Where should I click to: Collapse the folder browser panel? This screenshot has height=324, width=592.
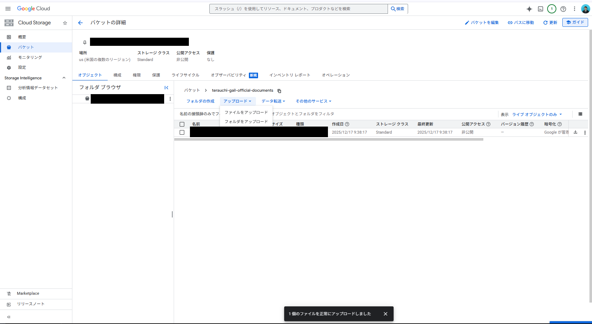(x=166, y=88)
